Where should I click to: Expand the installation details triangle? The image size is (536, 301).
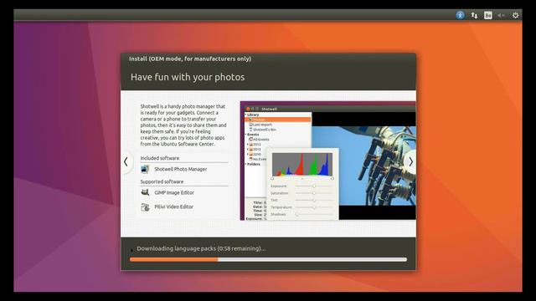(131, 250)
